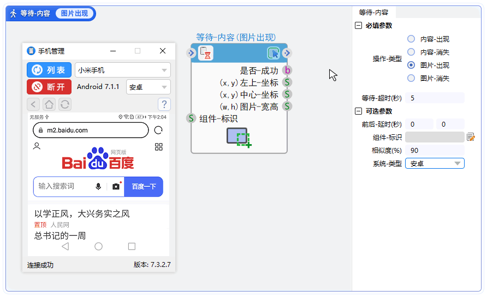Click the 百度一下 search button
The height and width of the screenshot is (297, 487).
click(x=144, y=186)
